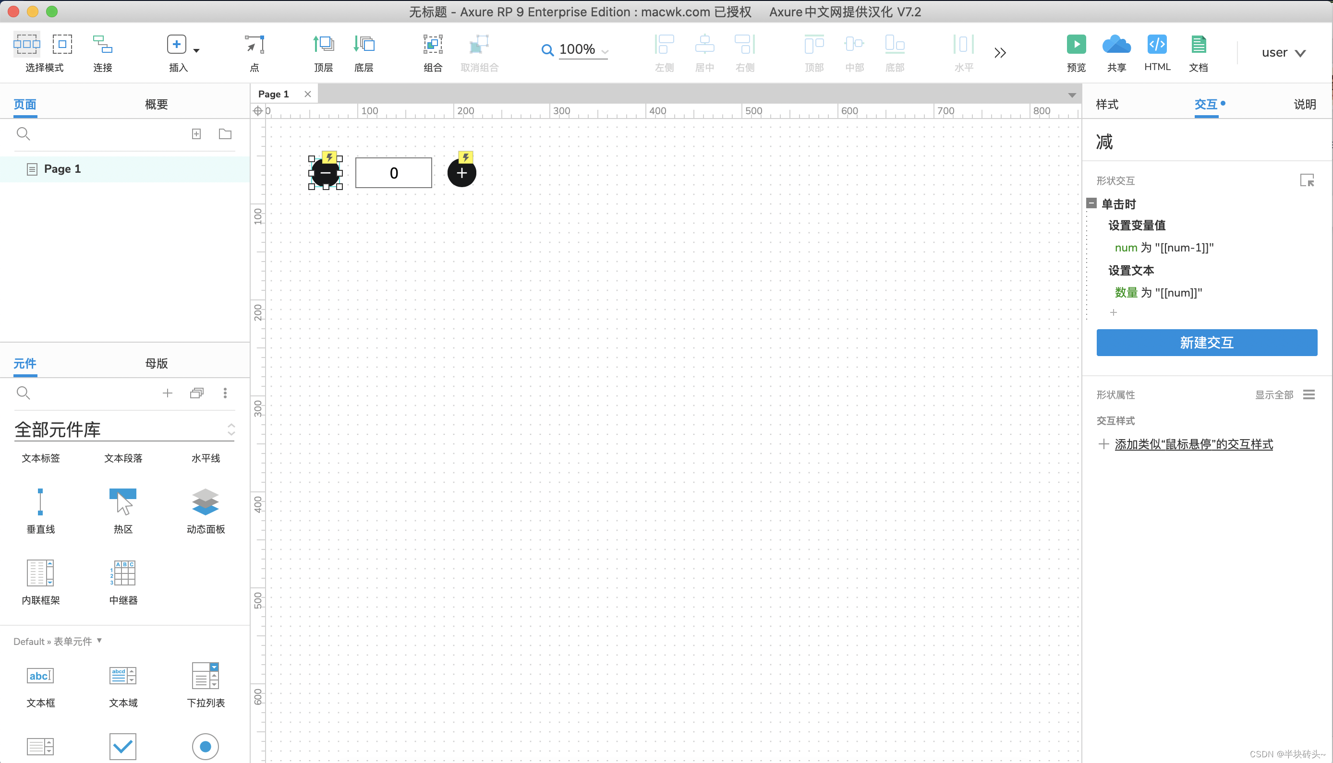The image size is (1333, 763).
Task: Open the 100% zoom dropdown
Action: click(x=605, y=51)
